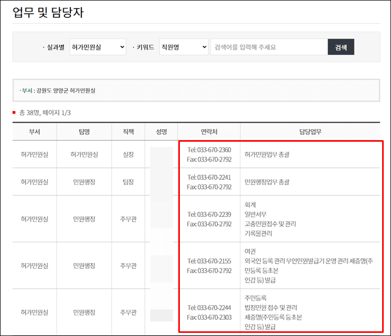Click the 검색 search button
Image resolution: width=391 pixels, height=336 pixels.
click(x=341, y=47)
